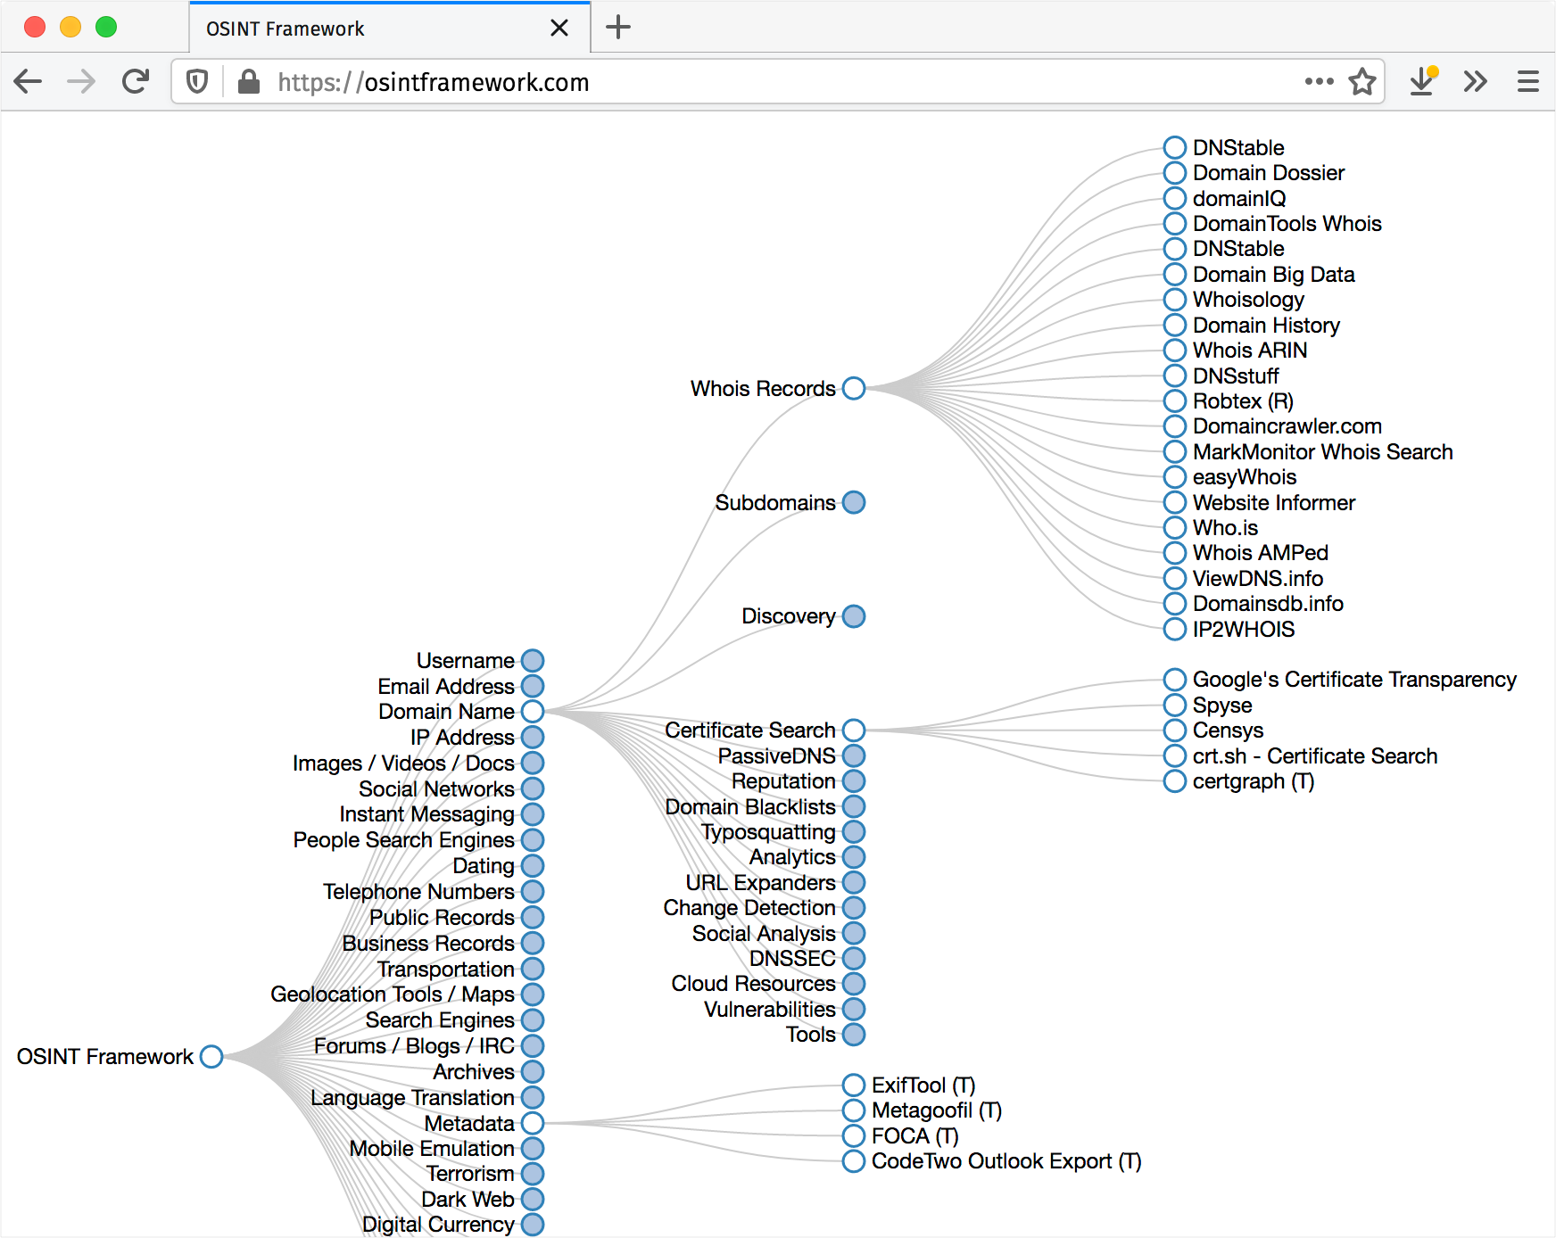Expand the Email Address node
The width and height of the screenshot is (1556, 1238).
533,686
